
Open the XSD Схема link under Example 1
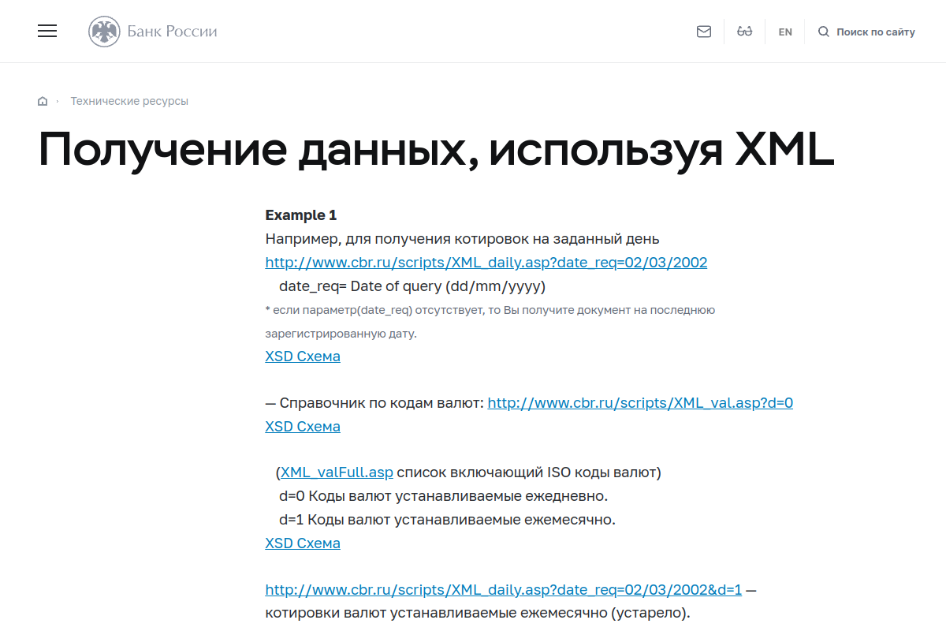pos(303,357)
